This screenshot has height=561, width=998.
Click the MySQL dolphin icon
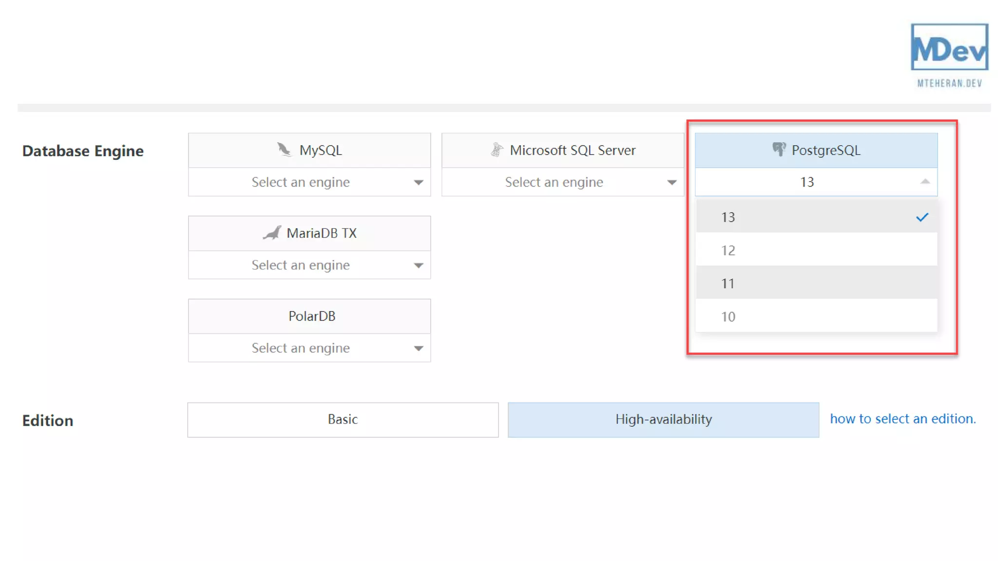click(x=284, y=150)
